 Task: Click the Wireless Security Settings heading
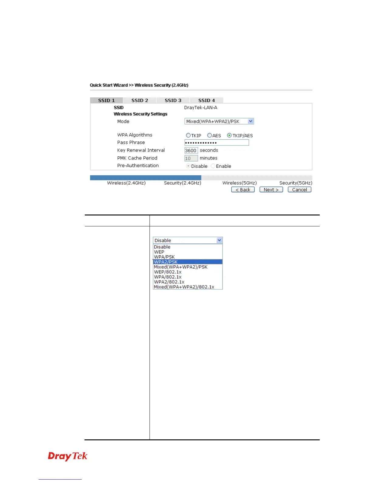click(x=140, y=114)
